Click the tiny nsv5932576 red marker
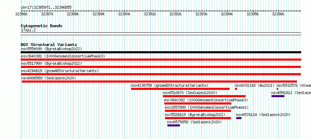The image size is (311, 139). pyautogui.click(x=277, y=89)
